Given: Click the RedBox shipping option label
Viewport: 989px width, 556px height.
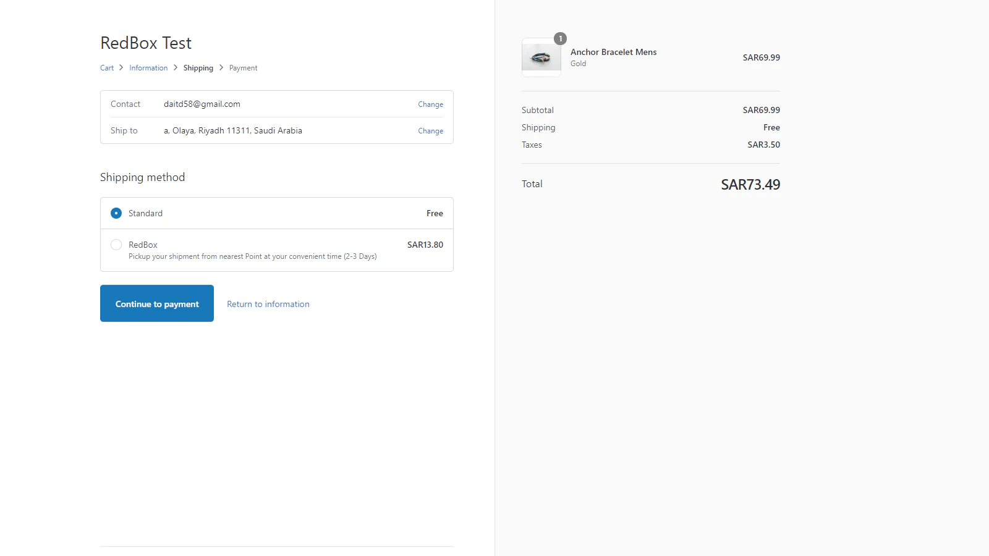Looking at the screenshot, I should coord(143,245).
